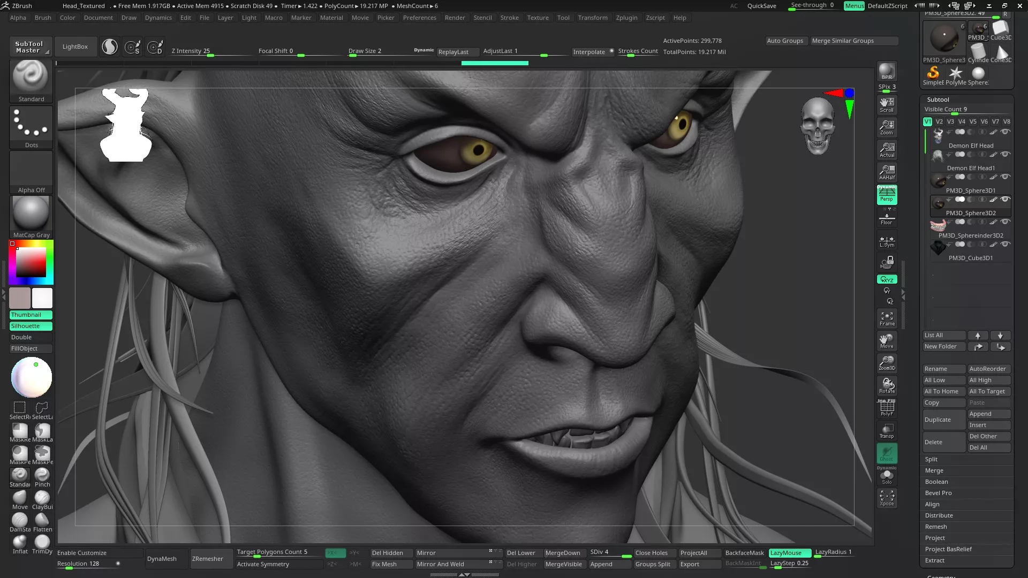Click the MatCap Gray material thumbnail
Image resolution: width=1028 pixels, height=578 pixels.
31,214
